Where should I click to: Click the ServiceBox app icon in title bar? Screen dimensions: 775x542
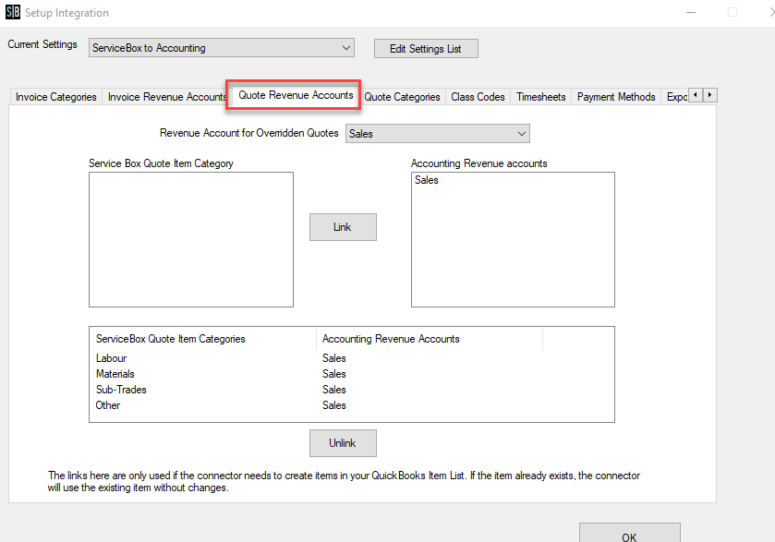(x=13, y=12)
